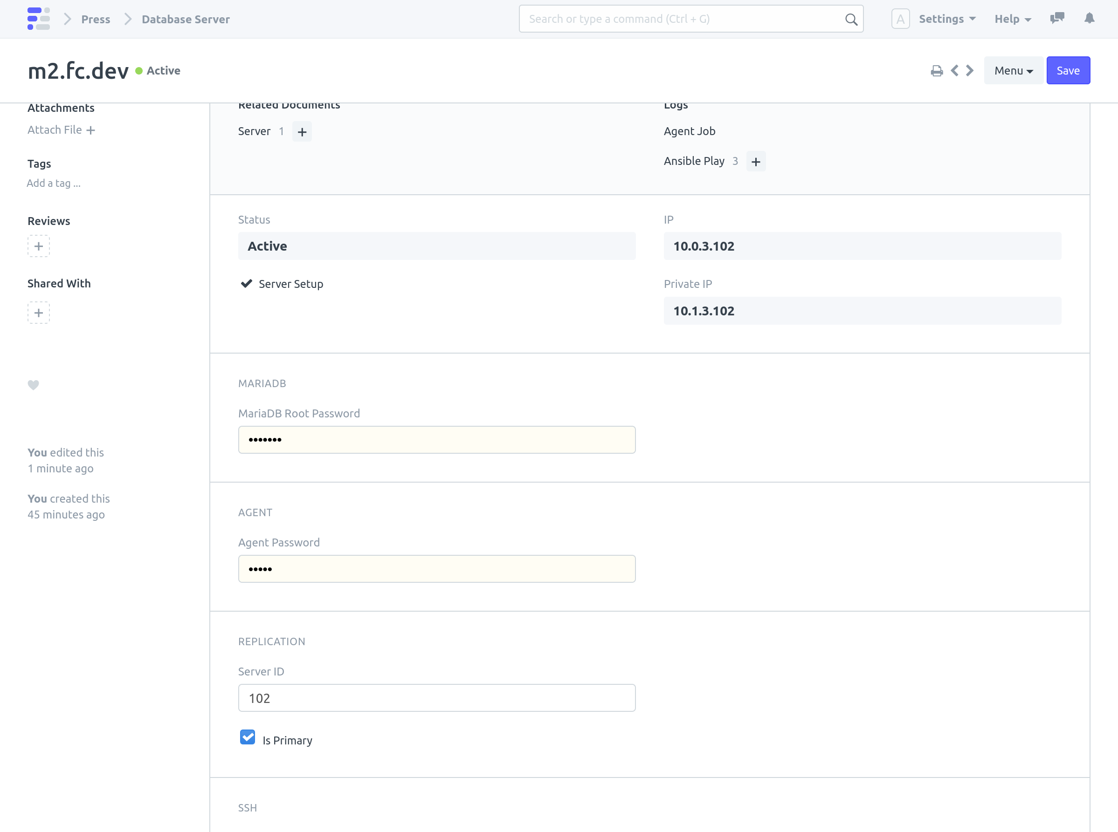Uncheck the Is Primary checkbox
The width and height of the screenshot is (1118, 832).
248,737
